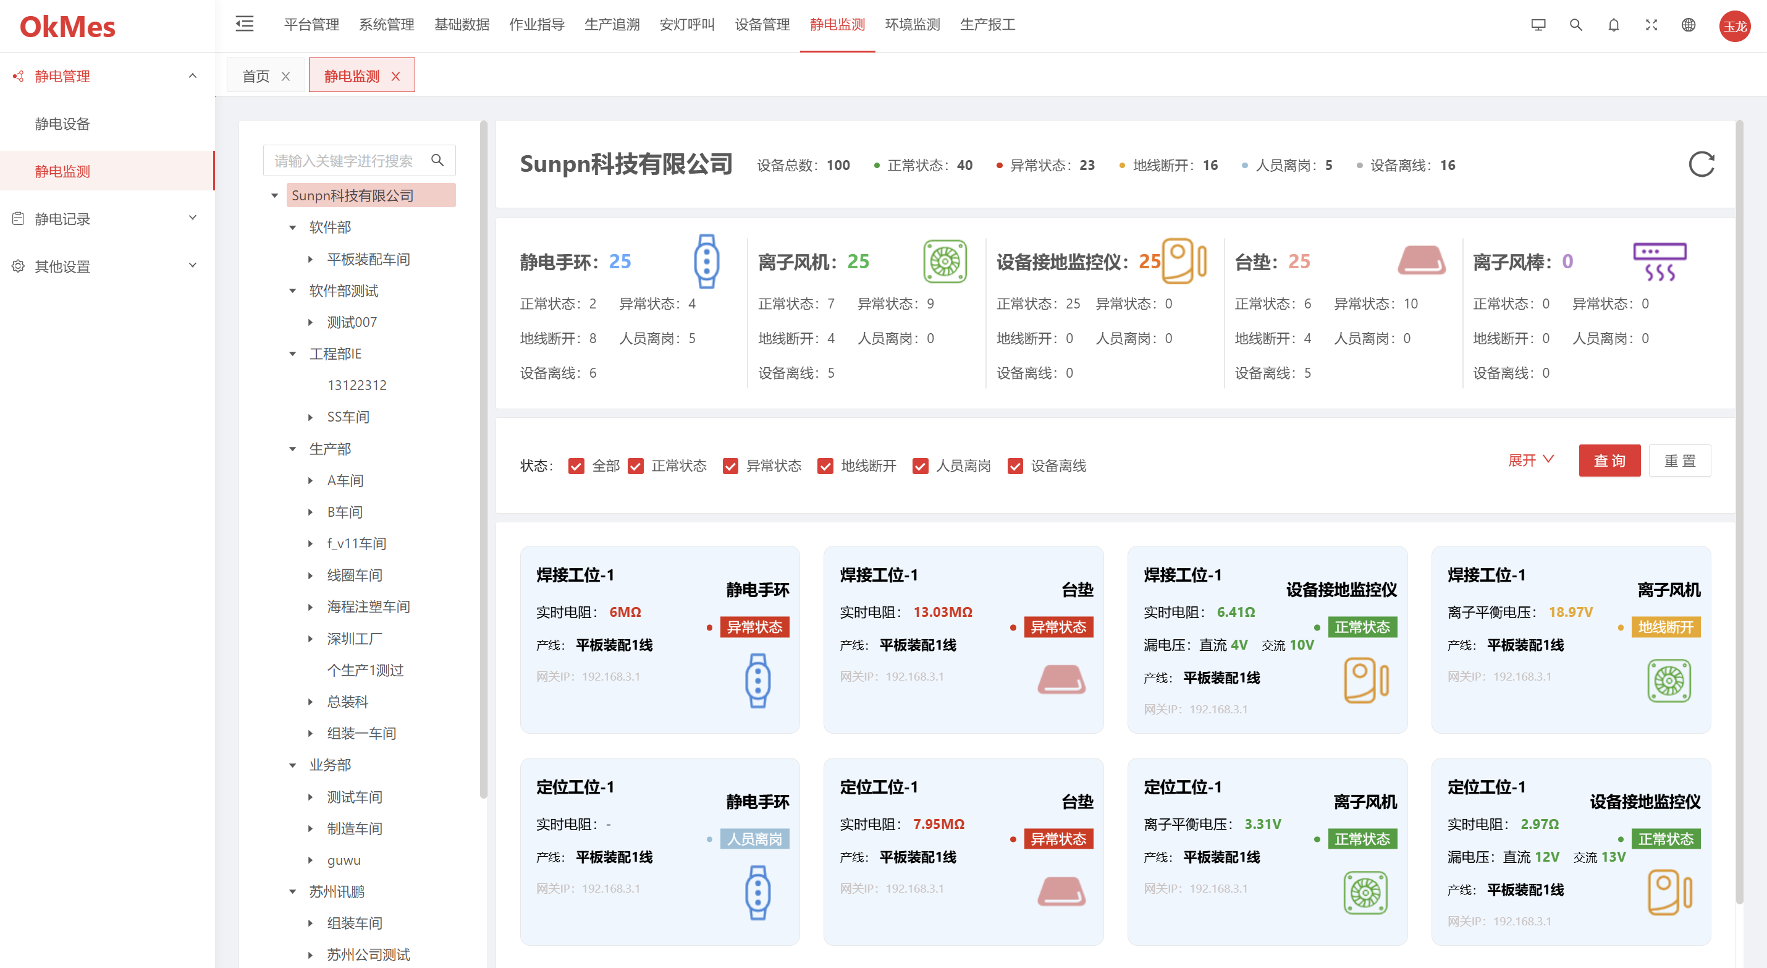This screenshot has height=968, width=1767.
Task: Click the 离子风机 fan summary icon
Action: [945, 261]
